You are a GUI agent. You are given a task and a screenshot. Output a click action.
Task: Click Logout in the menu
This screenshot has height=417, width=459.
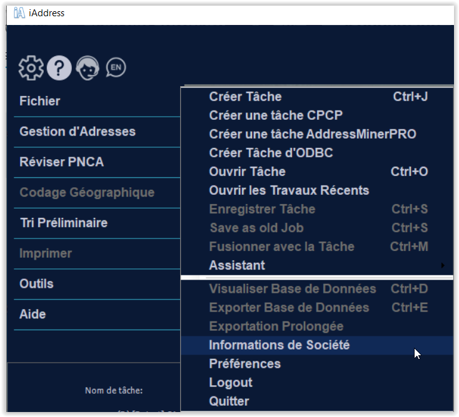(231, 383)
